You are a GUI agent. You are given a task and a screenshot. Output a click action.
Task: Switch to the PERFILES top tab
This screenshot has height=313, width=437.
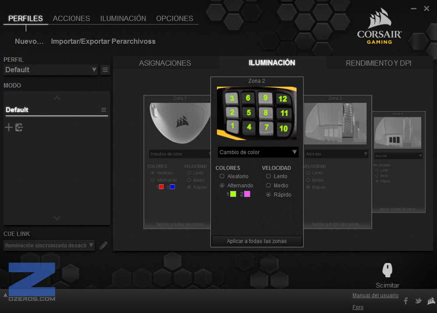coord(26,18)
